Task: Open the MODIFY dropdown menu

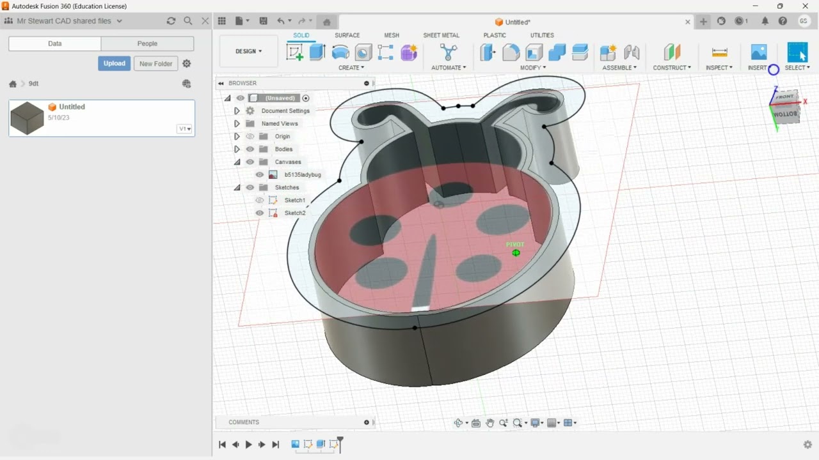Action: (533, 68)
